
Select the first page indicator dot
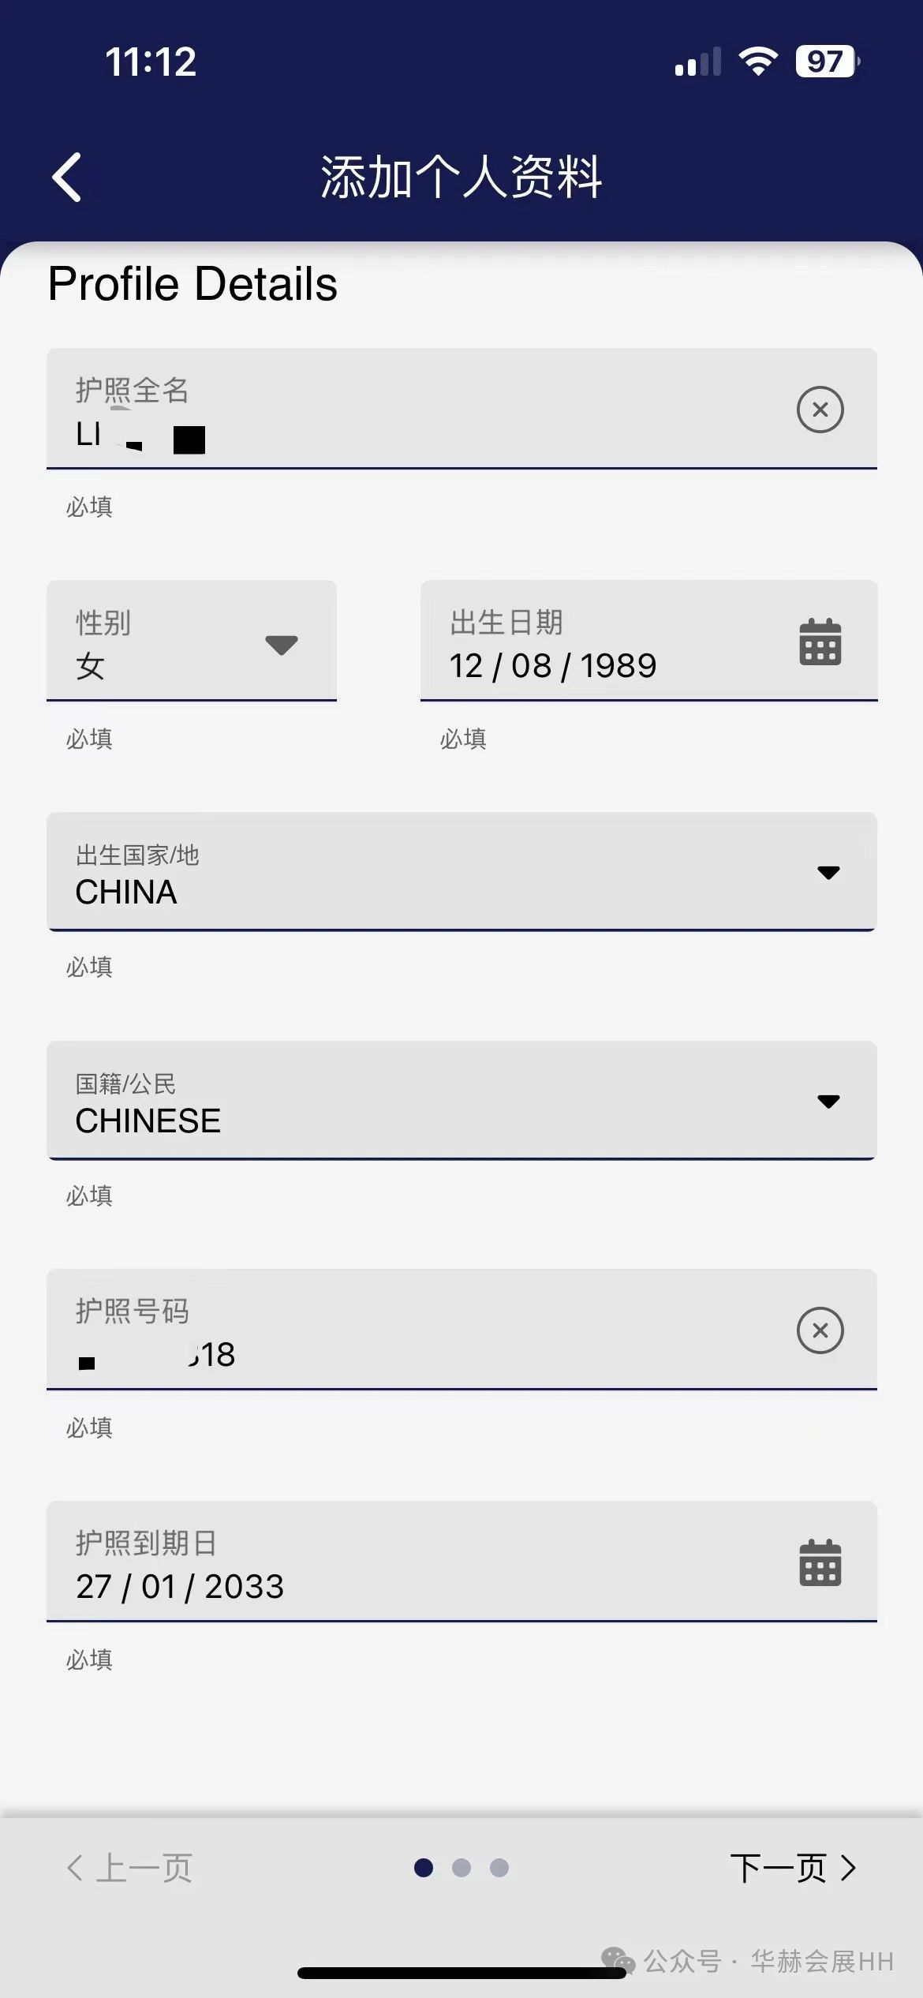click(x=424, y=1868)
